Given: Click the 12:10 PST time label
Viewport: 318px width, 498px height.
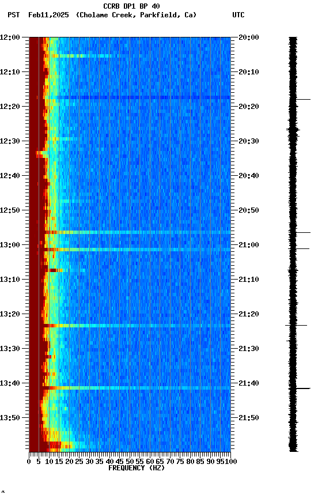Looking at the screenshot, I should 10,72.
